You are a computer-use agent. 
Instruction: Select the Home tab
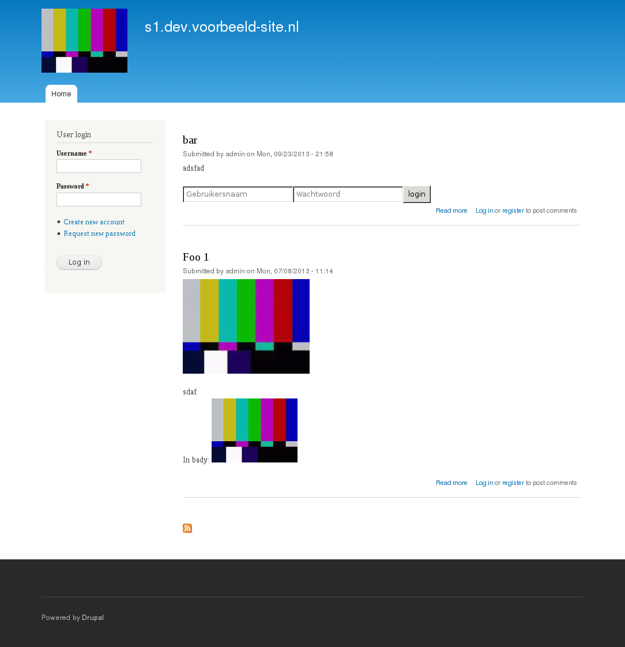tap(61, 93)
